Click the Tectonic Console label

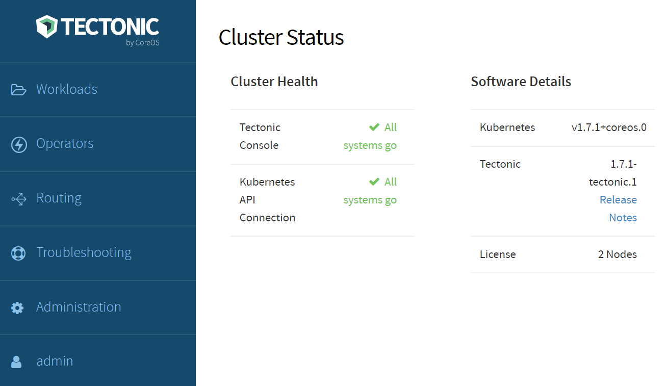(x=260, y=136)
